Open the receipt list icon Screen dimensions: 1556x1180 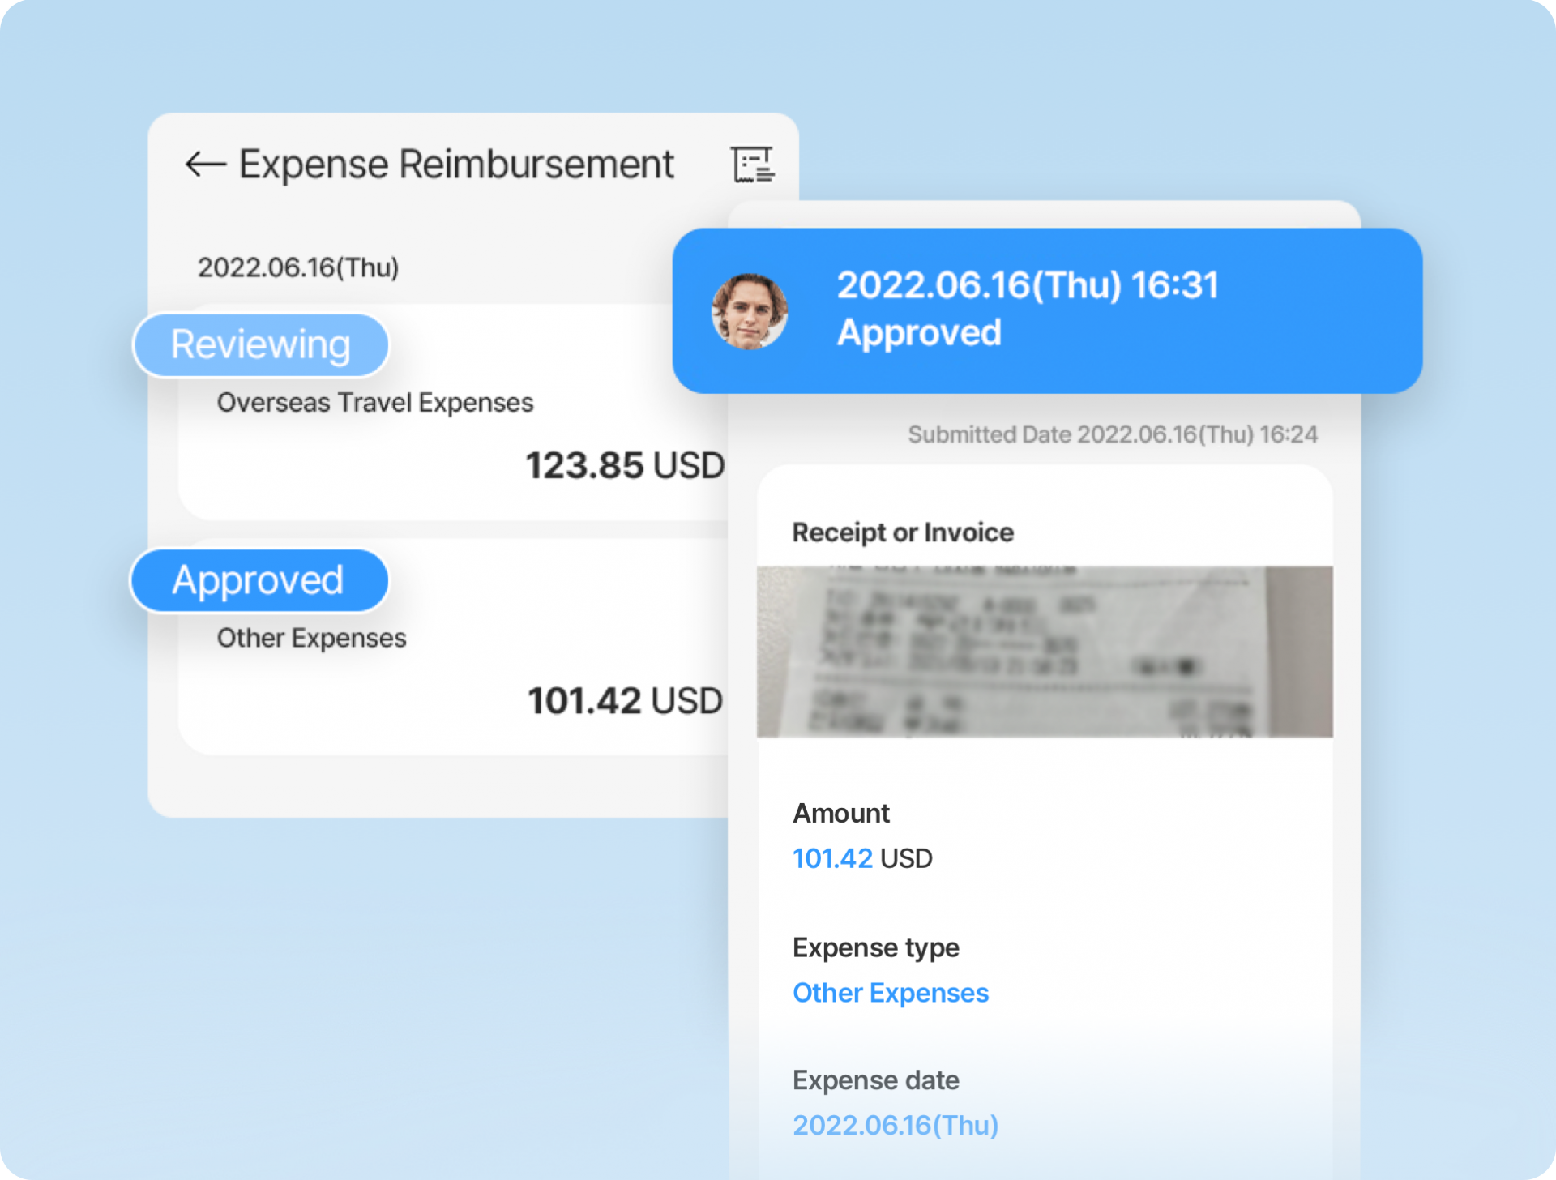[752, 165]
